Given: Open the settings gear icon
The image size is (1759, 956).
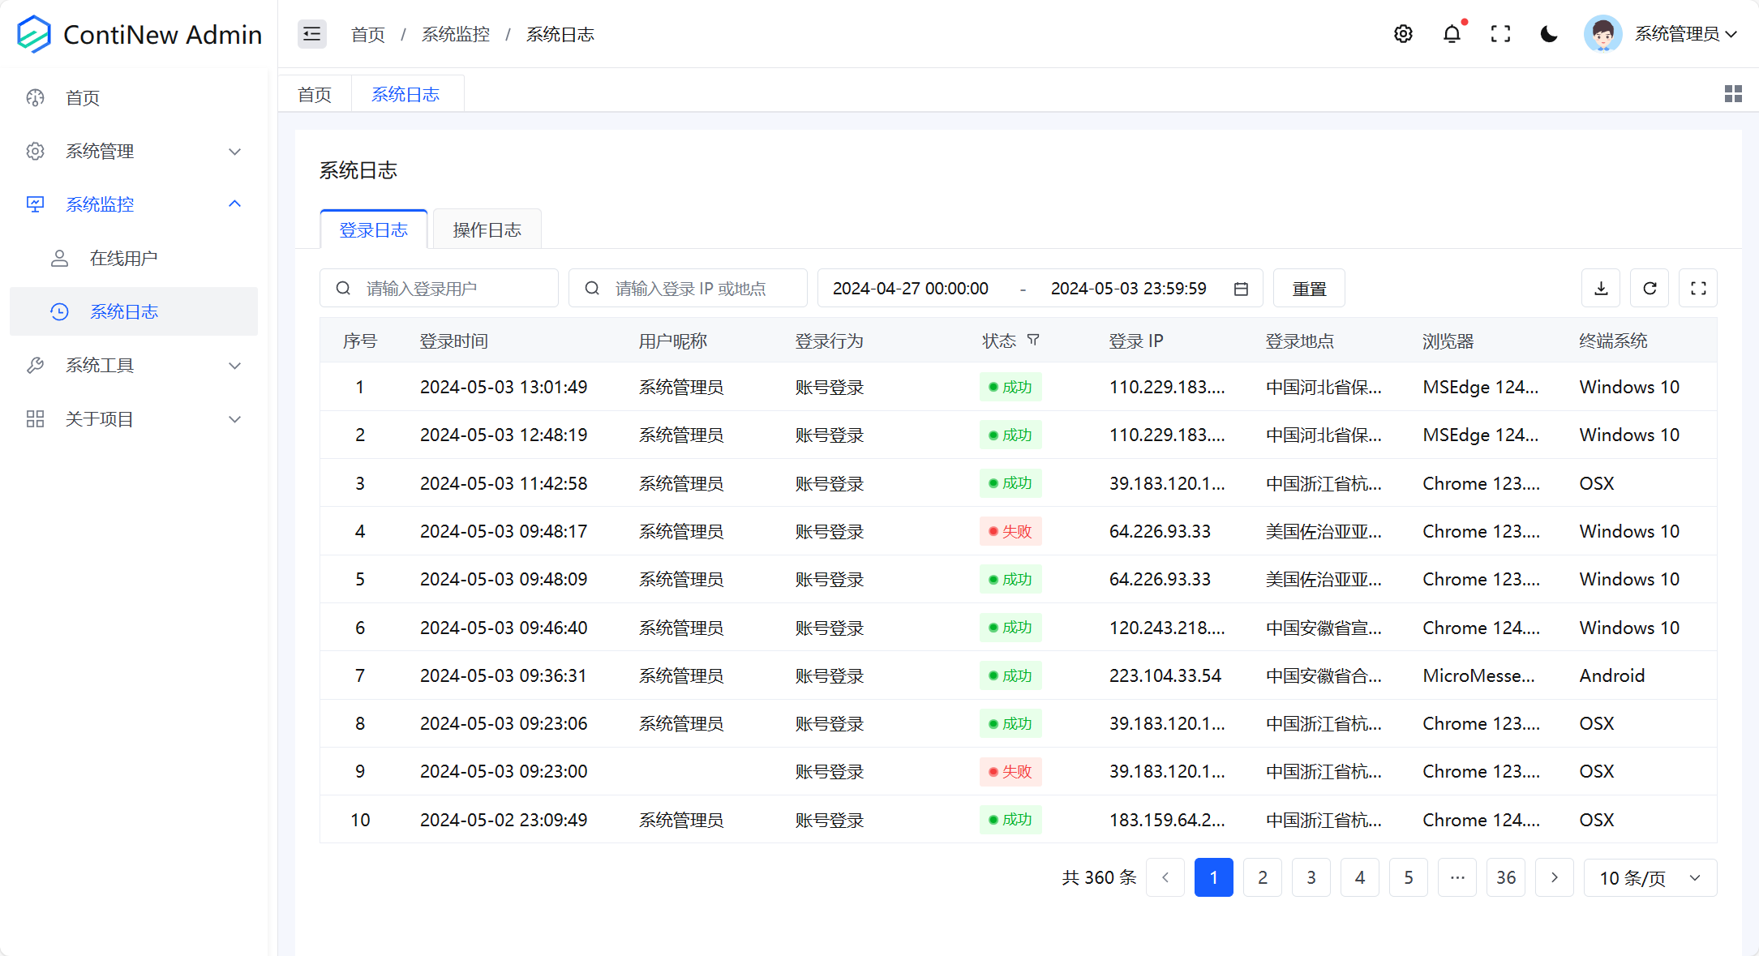Looking at the screenshot, I should 1404,34.
